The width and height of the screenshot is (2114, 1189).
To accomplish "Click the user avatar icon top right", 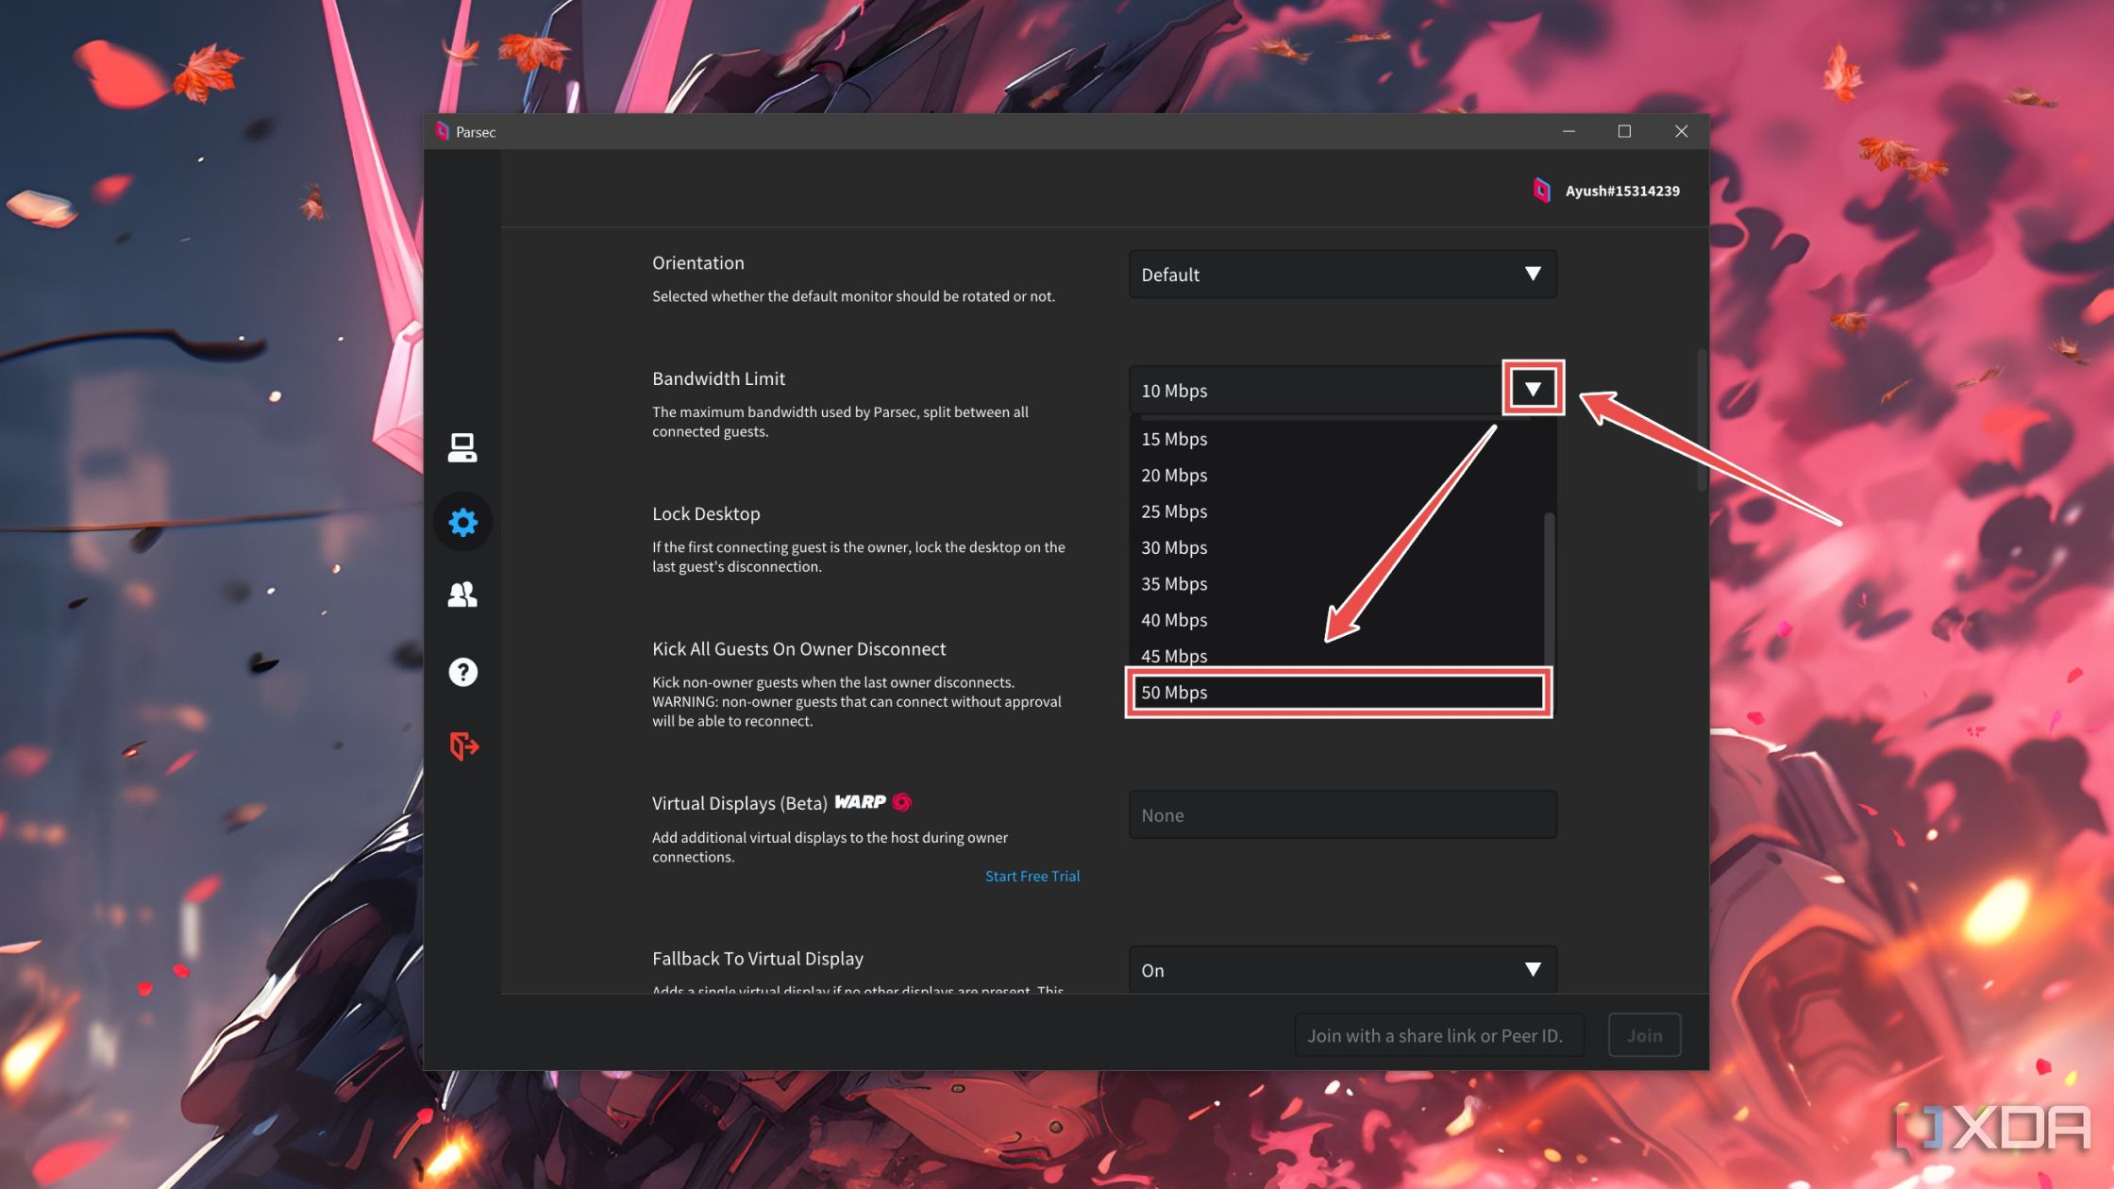I will point(1543,191).
